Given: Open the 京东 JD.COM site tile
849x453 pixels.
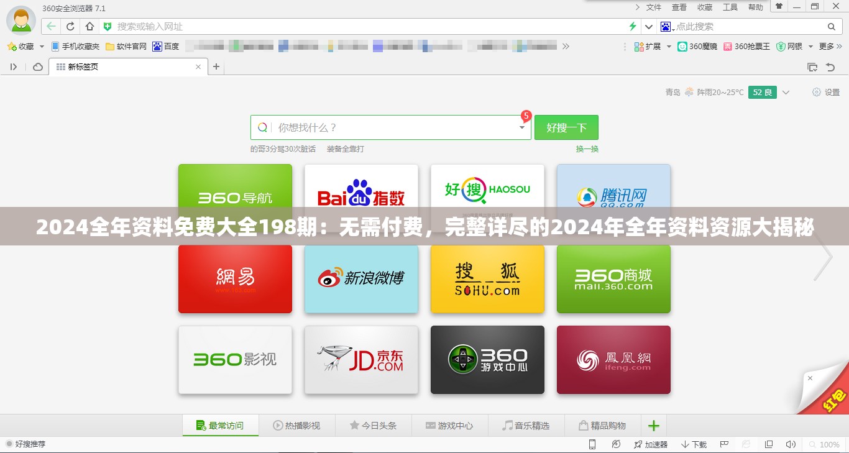Looking at the screenshot, I should tap(361, 360).
